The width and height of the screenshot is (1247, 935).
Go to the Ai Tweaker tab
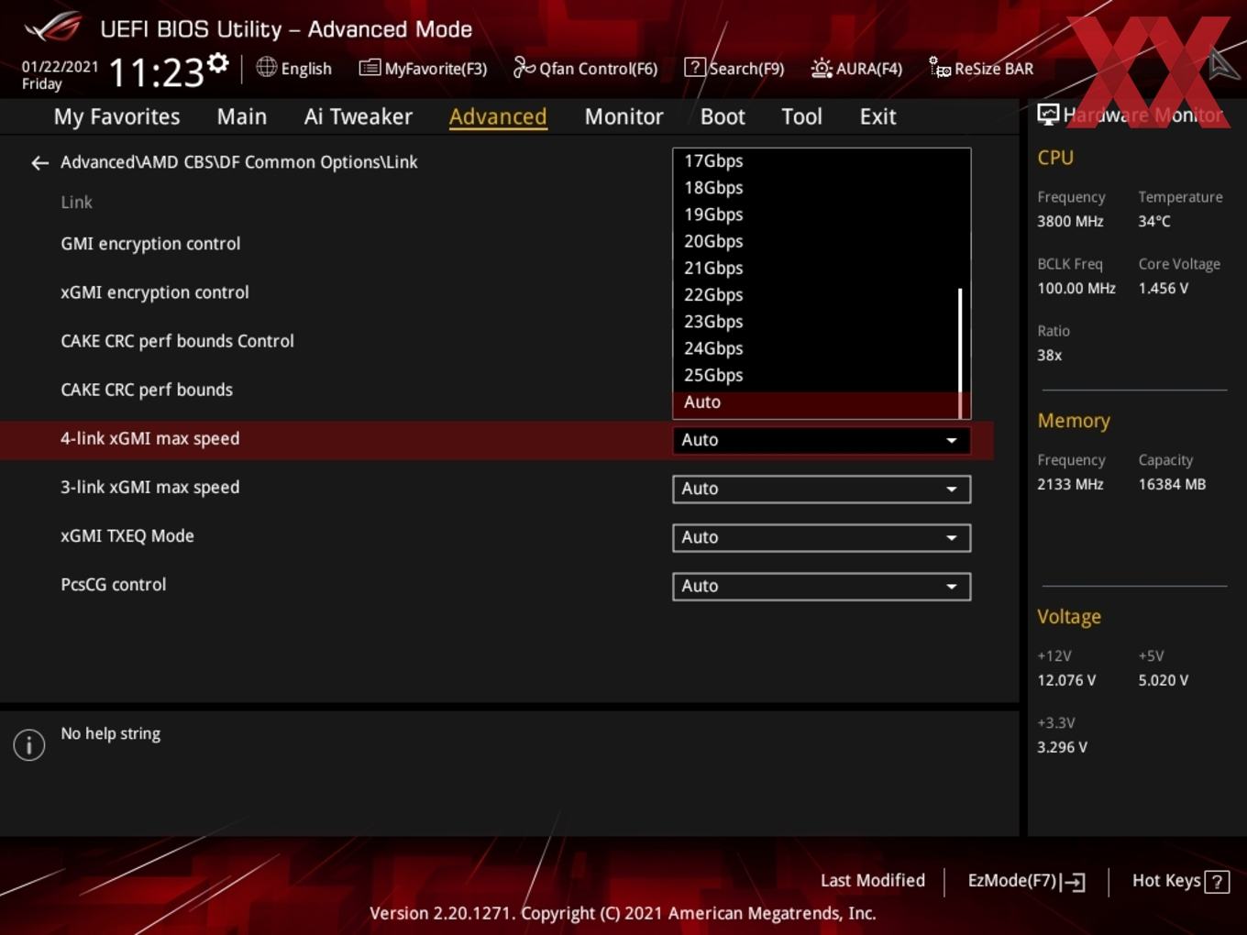coord(358,116)
